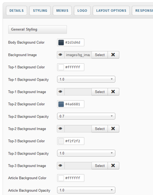The height and width of the screenshot is (195, 153).
Task: Pick the Body Background Color swatch
Action: coord(61,42)
